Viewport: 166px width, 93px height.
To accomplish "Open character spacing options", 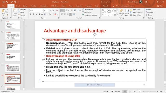I will point(46,14).
